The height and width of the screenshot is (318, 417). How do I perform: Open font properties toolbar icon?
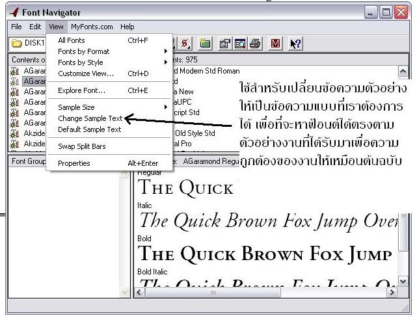tap(224, 44)
